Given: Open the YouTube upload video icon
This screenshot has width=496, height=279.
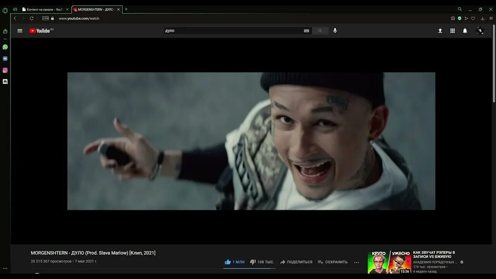Looking at the screenshot, I should pyautogui.click(x=440, y=31).
